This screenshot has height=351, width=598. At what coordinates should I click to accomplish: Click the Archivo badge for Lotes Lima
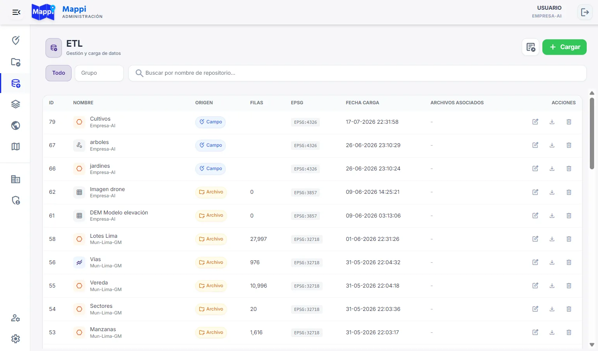click(x=211, y=239)
